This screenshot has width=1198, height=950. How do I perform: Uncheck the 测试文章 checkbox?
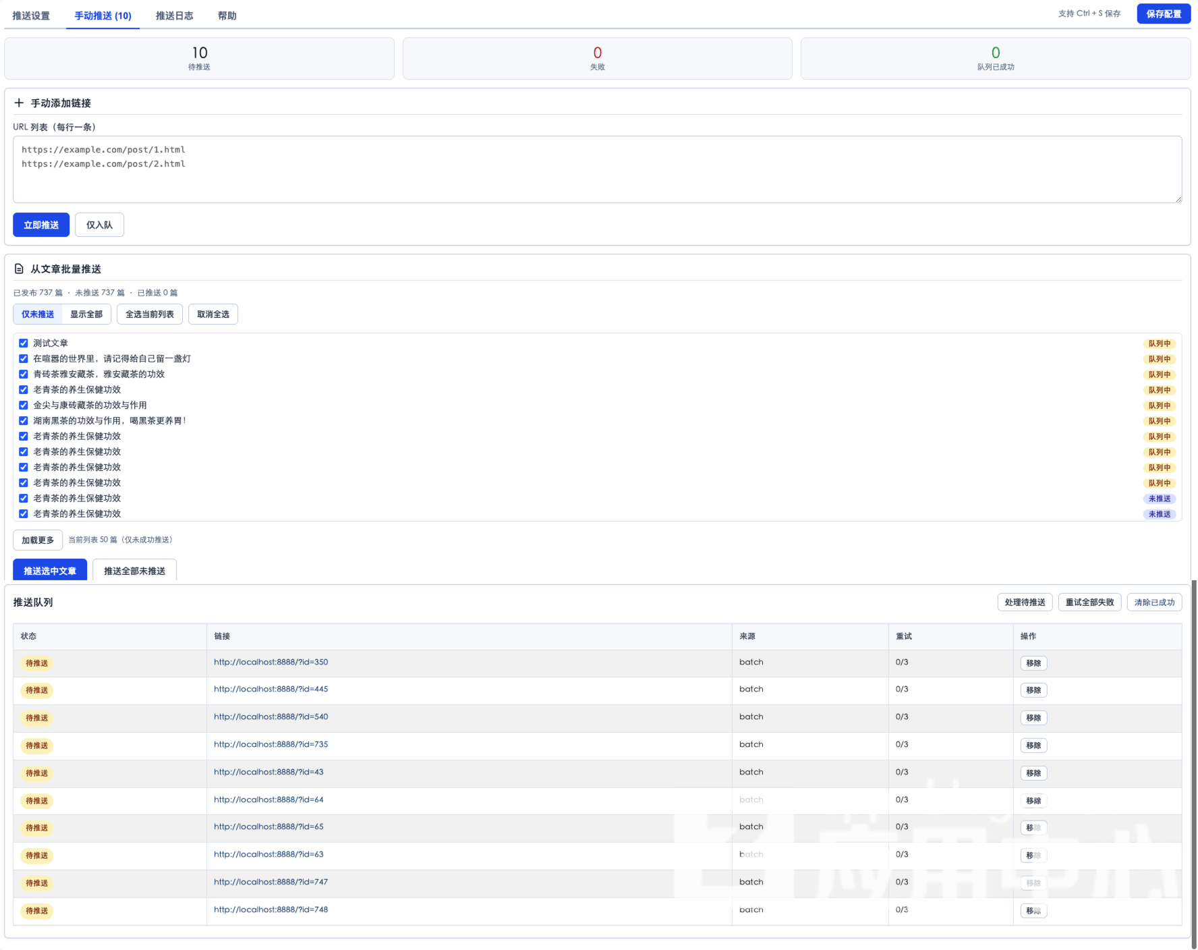pyautogui.click(x=24, y=343)
